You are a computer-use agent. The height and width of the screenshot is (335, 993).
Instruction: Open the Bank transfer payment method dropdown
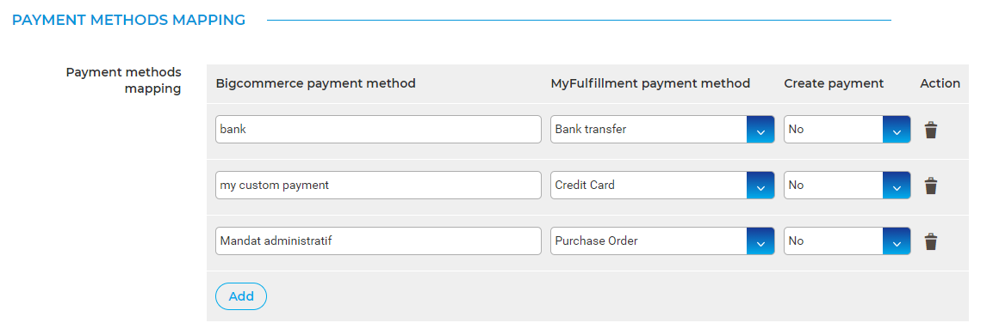(662, 130)
